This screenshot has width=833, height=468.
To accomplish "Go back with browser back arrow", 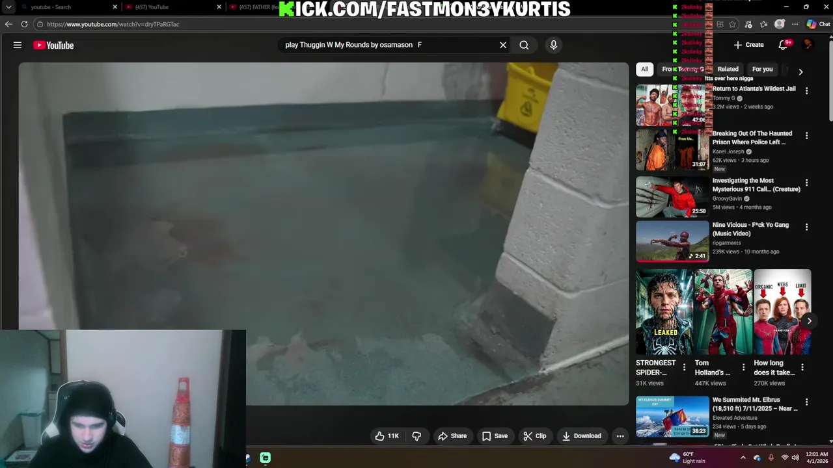I will click(8, 24).
